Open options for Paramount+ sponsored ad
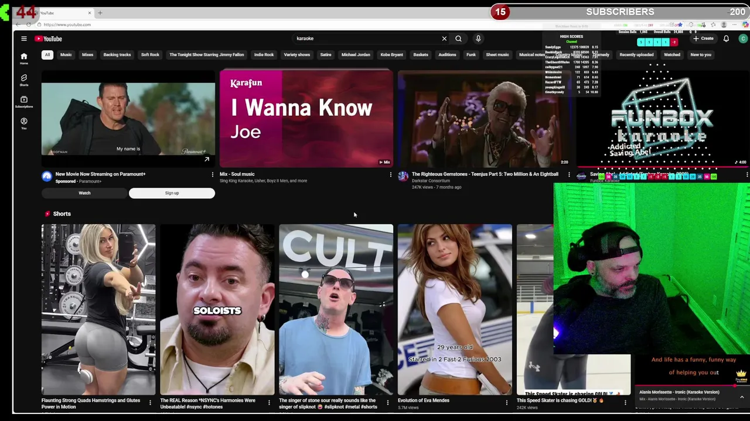The image size is (750, 421). coord(213,174)
